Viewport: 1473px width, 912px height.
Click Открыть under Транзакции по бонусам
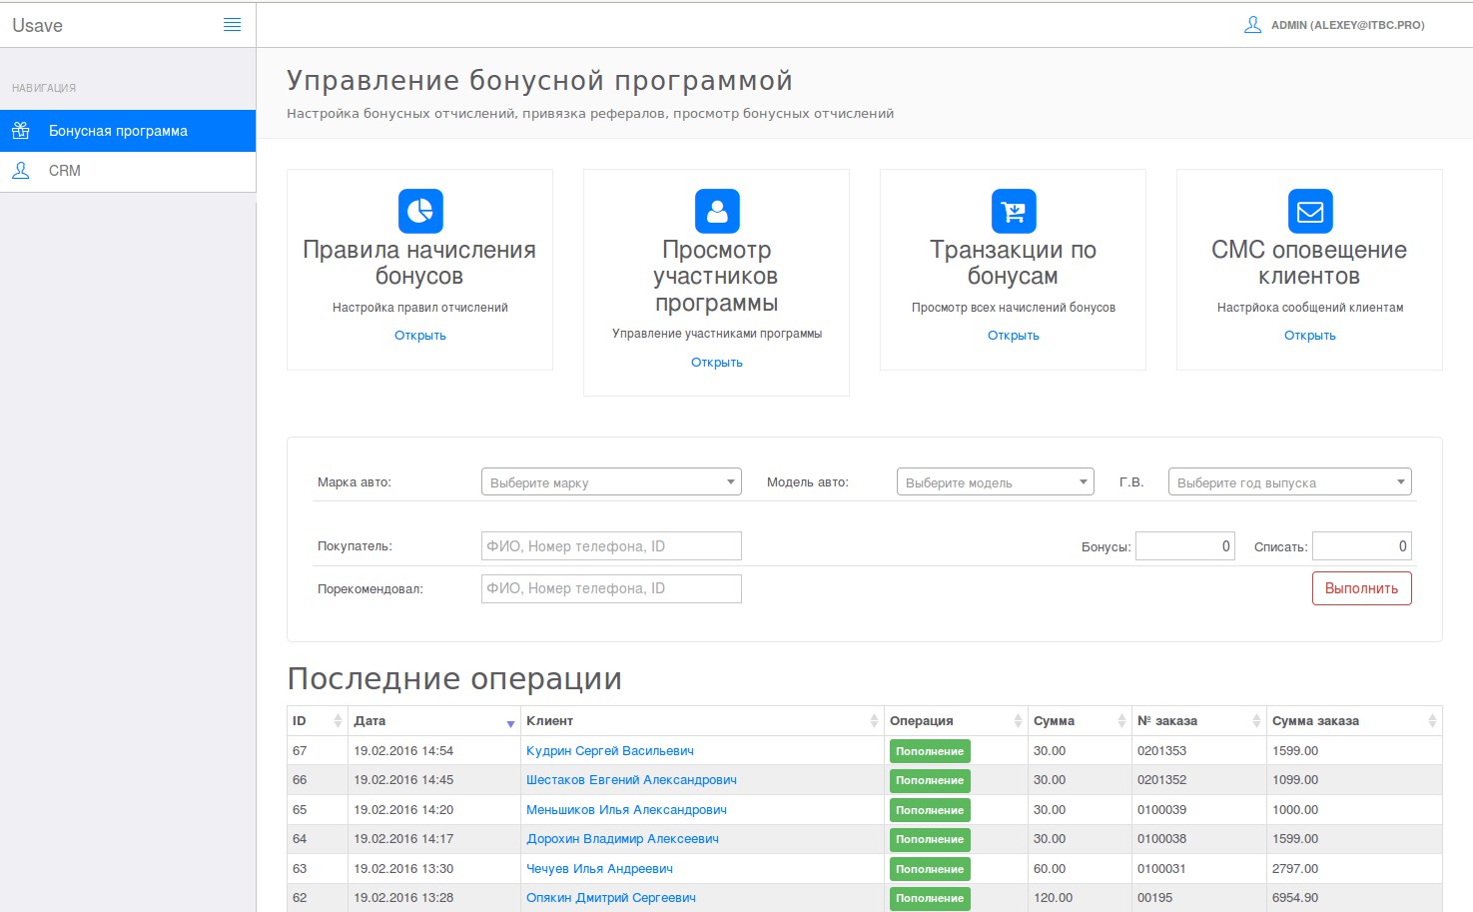1014,336
